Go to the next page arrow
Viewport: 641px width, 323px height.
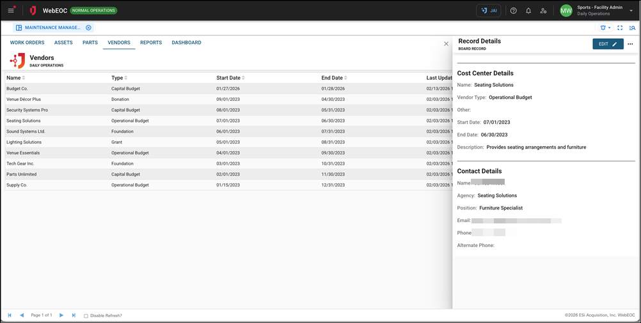pyautogui.click(x=61, y=315)
